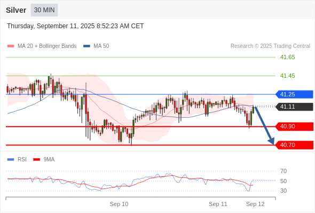
Task: Click the green 41.45 resistance label
Action: click(287, 76)
